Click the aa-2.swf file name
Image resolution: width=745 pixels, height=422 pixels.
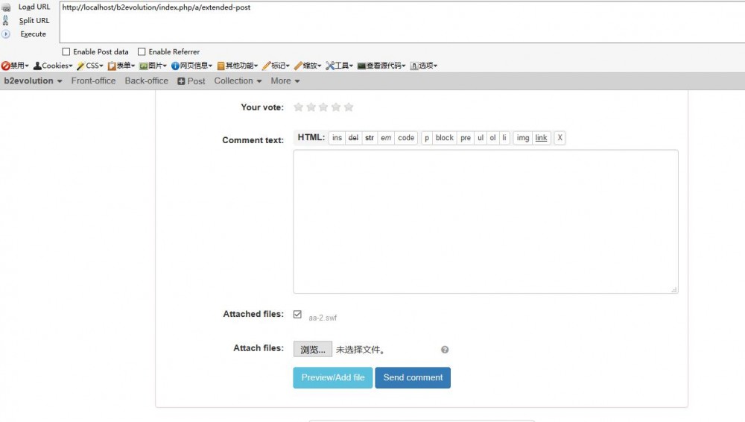pos(323,318)
